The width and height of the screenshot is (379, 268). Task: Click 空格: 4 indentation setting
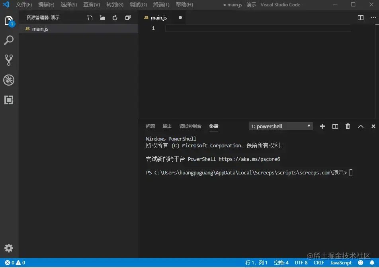(x=281, y=263)
